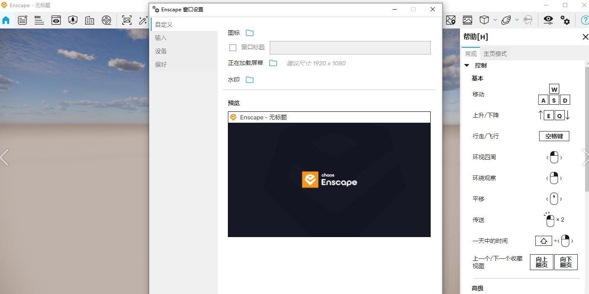The height and width of the screenshot is (294, 589).
Task: Click the magic wand sparkle icon
Action: [x=143, y=20]
